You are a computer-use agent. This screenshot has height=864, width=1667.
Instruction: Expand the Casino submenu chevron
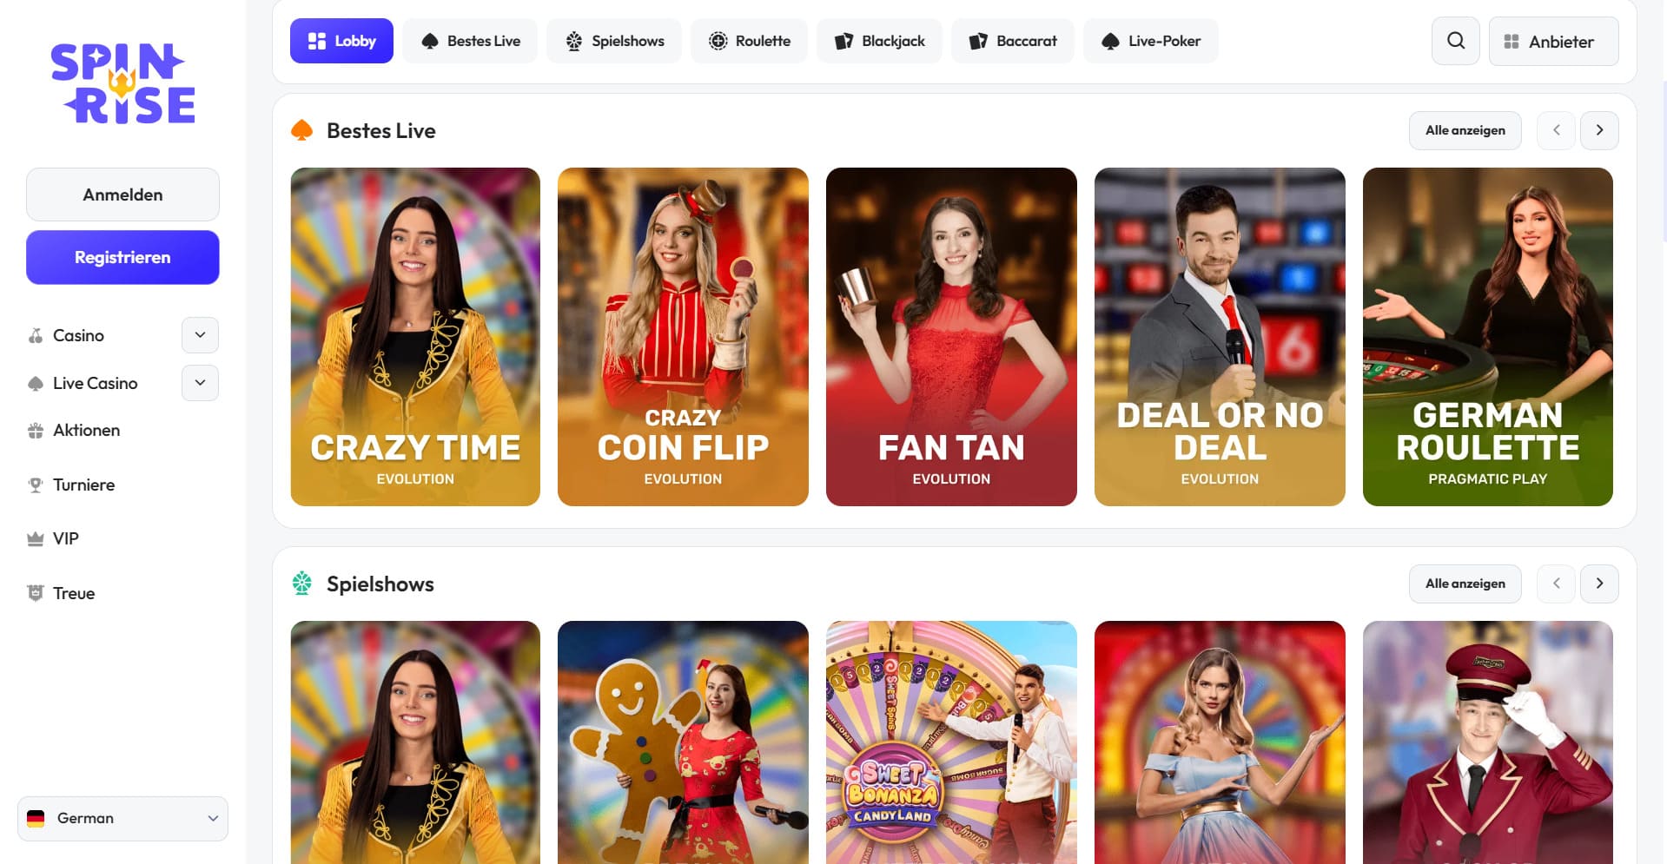coord(200,335)
